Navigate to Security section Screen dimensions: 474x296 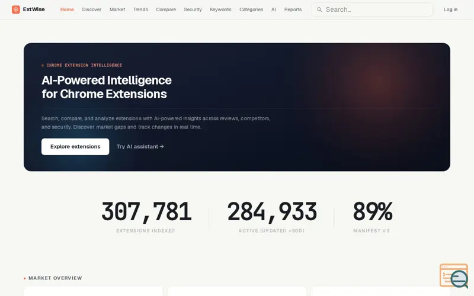click(x=193, y=9)
